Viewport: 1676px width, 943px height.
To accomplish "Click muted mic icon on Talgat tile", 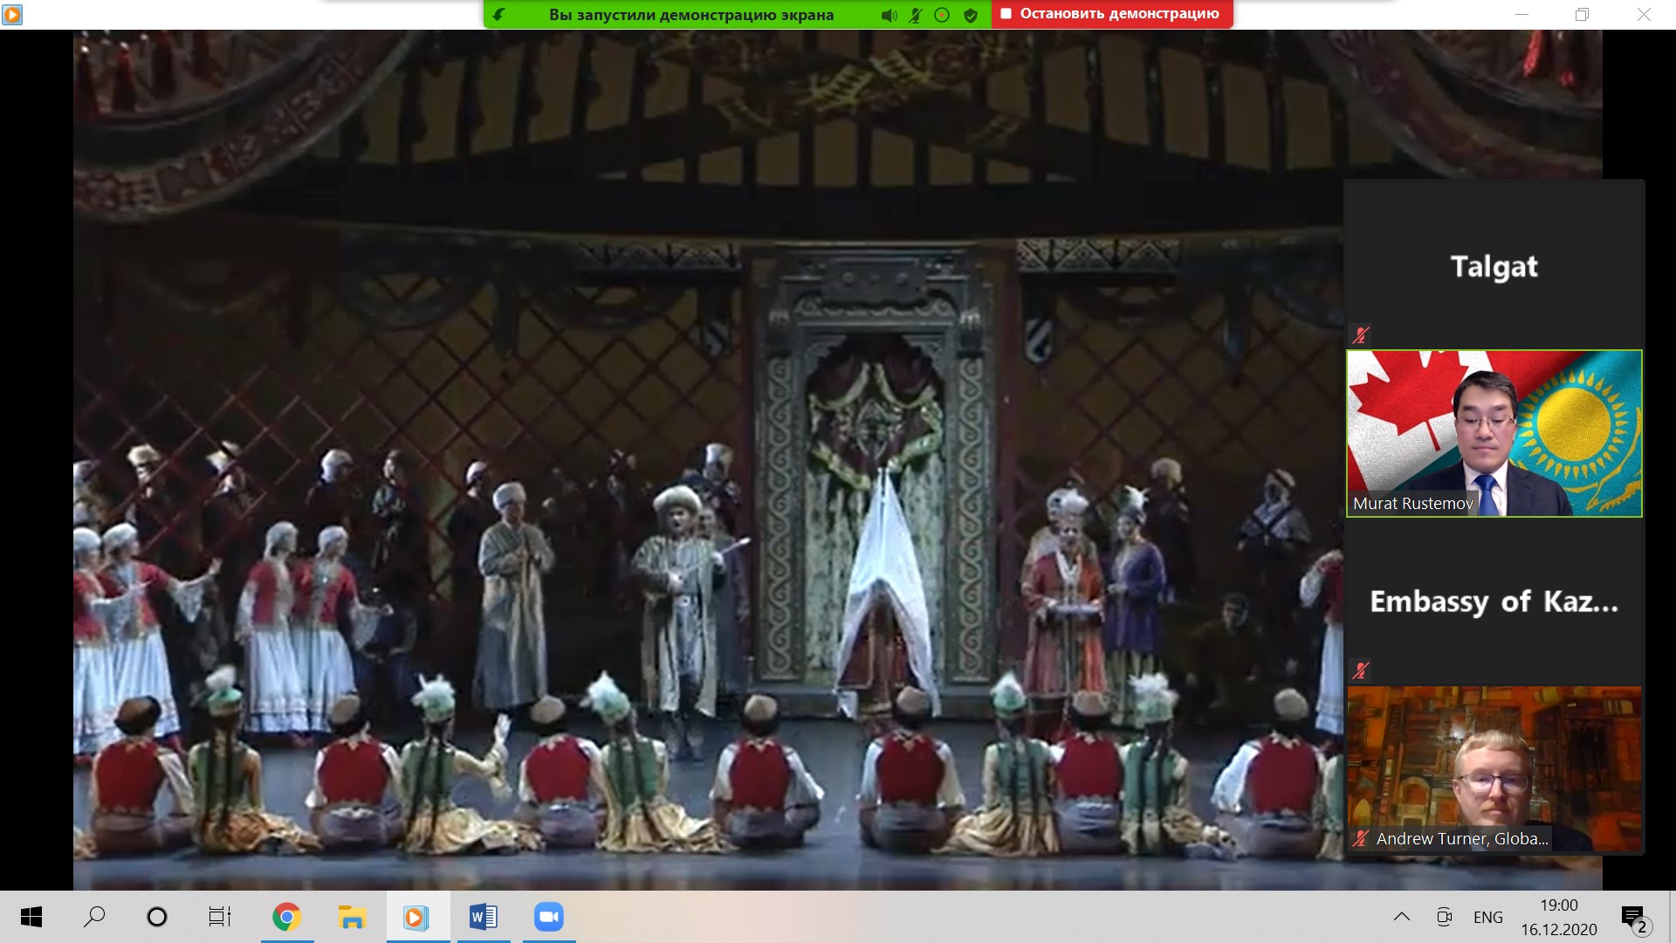I will pos(1360,334).
